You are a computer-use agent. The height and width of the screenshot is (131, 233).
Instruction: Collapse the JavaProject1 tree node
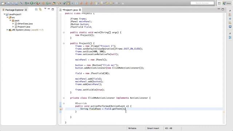click(4, 14)
